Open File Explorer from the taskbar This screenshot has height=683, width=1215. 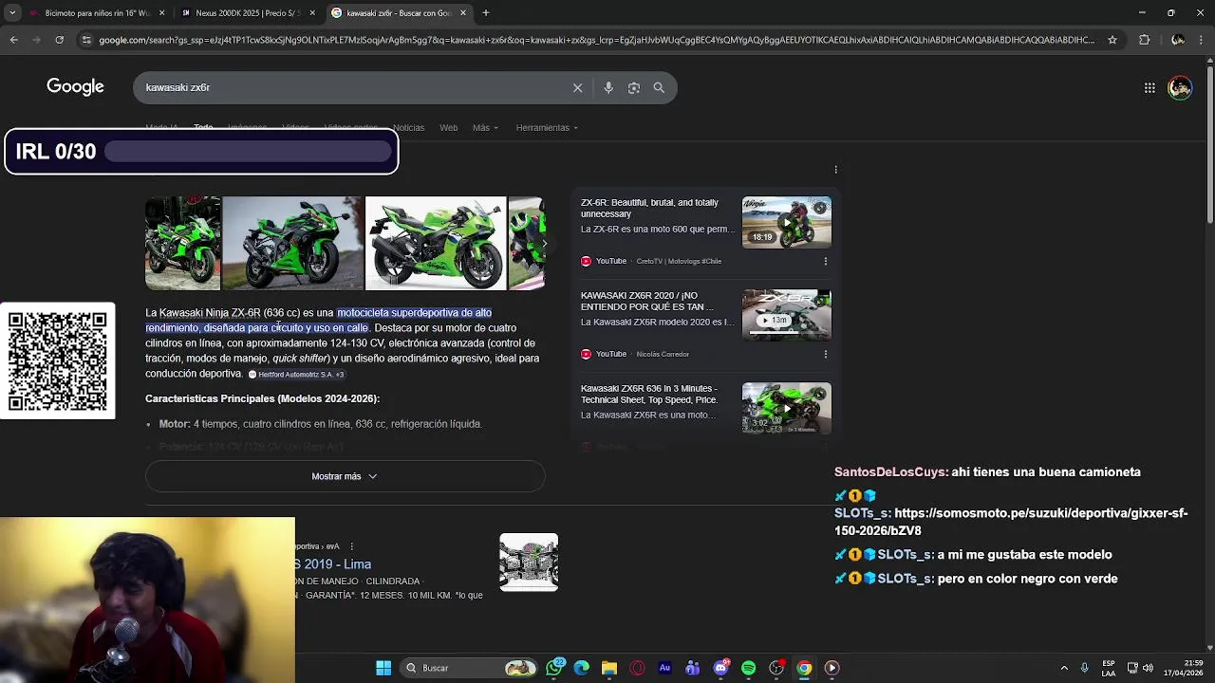[x=609, y=668]
